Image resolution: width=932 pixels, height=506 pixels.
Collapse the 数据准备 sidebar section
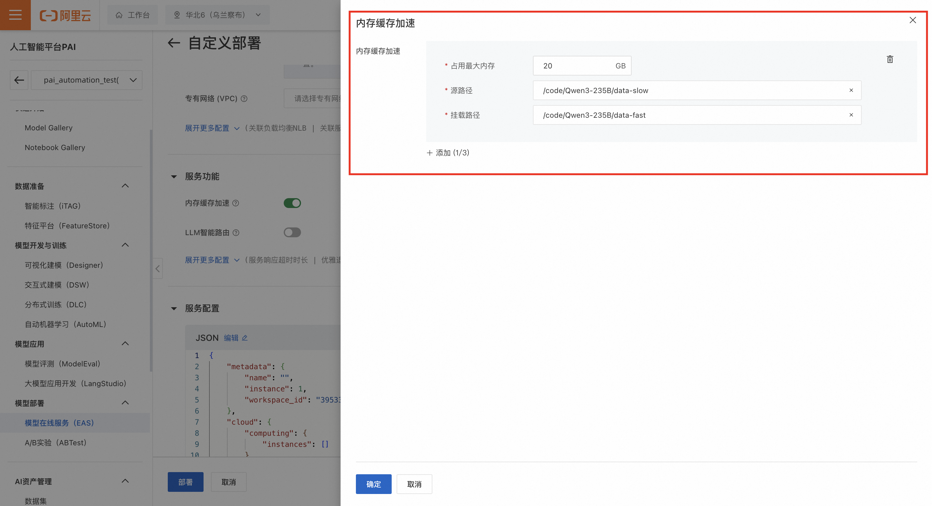point(125,186)
